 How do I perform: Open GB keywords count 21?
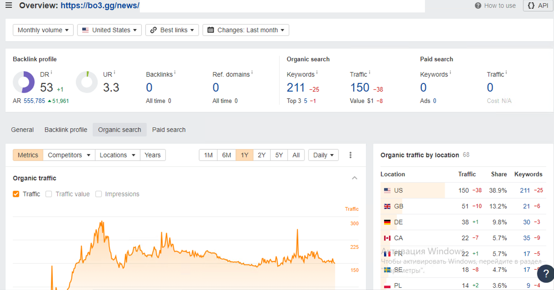pos(526,206)
